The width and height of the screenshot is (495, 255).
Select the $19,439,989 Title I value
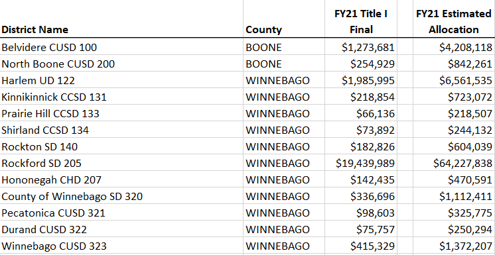361,163
